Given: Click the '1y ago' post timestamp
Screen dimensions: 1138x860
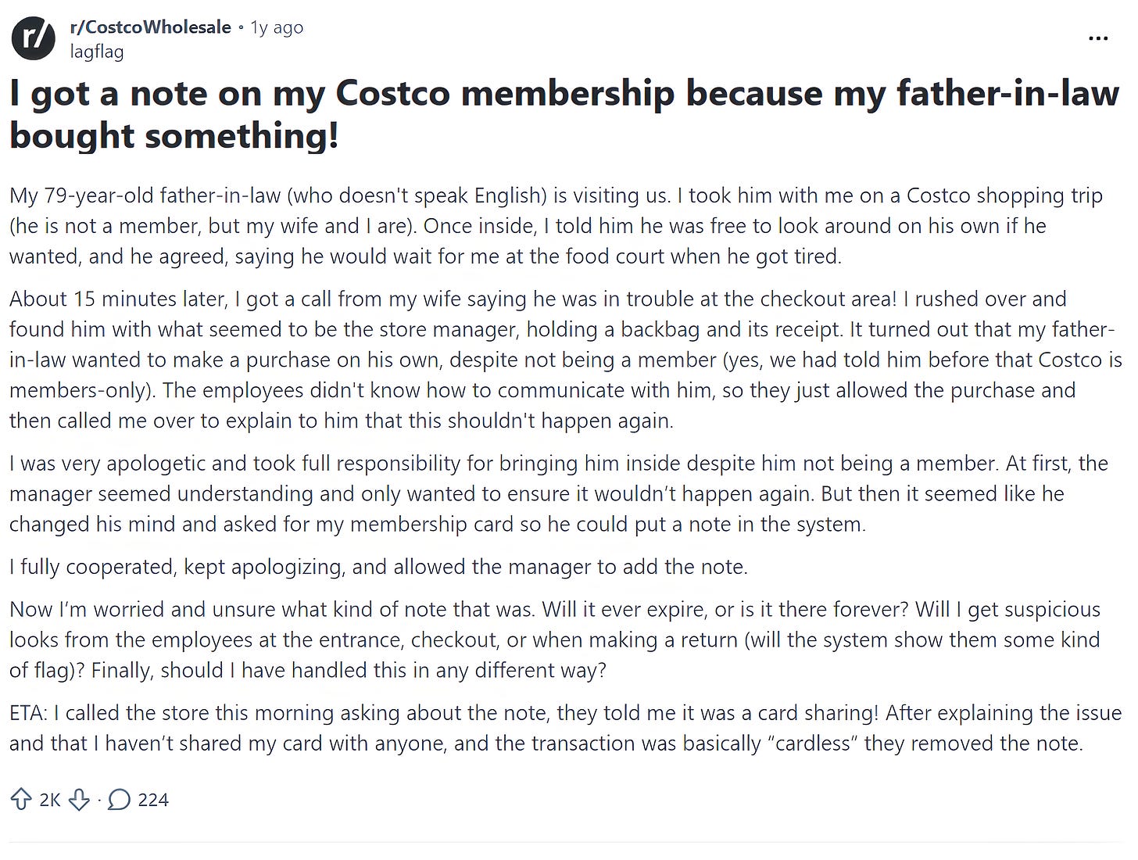Looking at the screenshot, I should pyautogui.click(x=277, y=27).
